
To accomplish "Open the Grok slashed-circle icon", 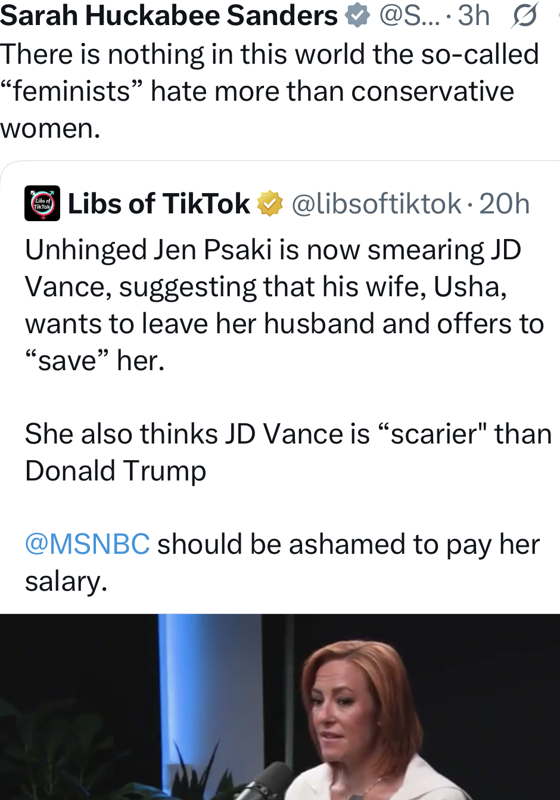I will 524,15.
